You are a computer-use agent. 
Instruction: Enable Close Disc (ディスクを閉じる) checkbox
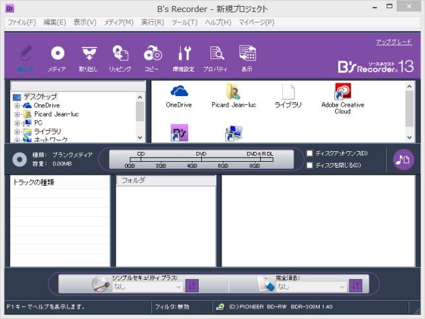click(310, 165)
